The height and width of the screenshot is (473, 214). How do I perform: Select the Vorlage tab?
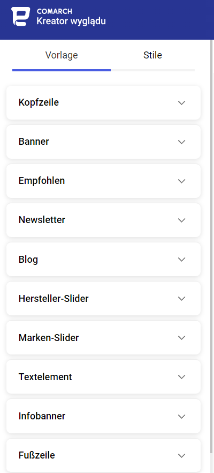(x=62, y=55)
